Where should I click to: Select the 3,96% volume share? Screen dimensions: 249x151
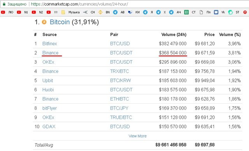(x=234, y=43)
